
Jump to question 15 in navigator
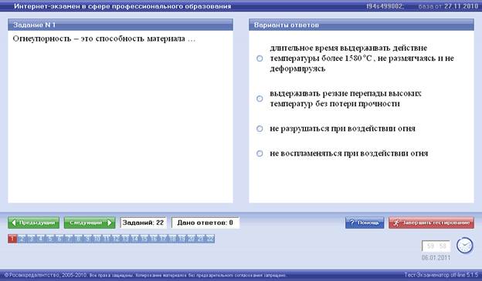point(144,239)
